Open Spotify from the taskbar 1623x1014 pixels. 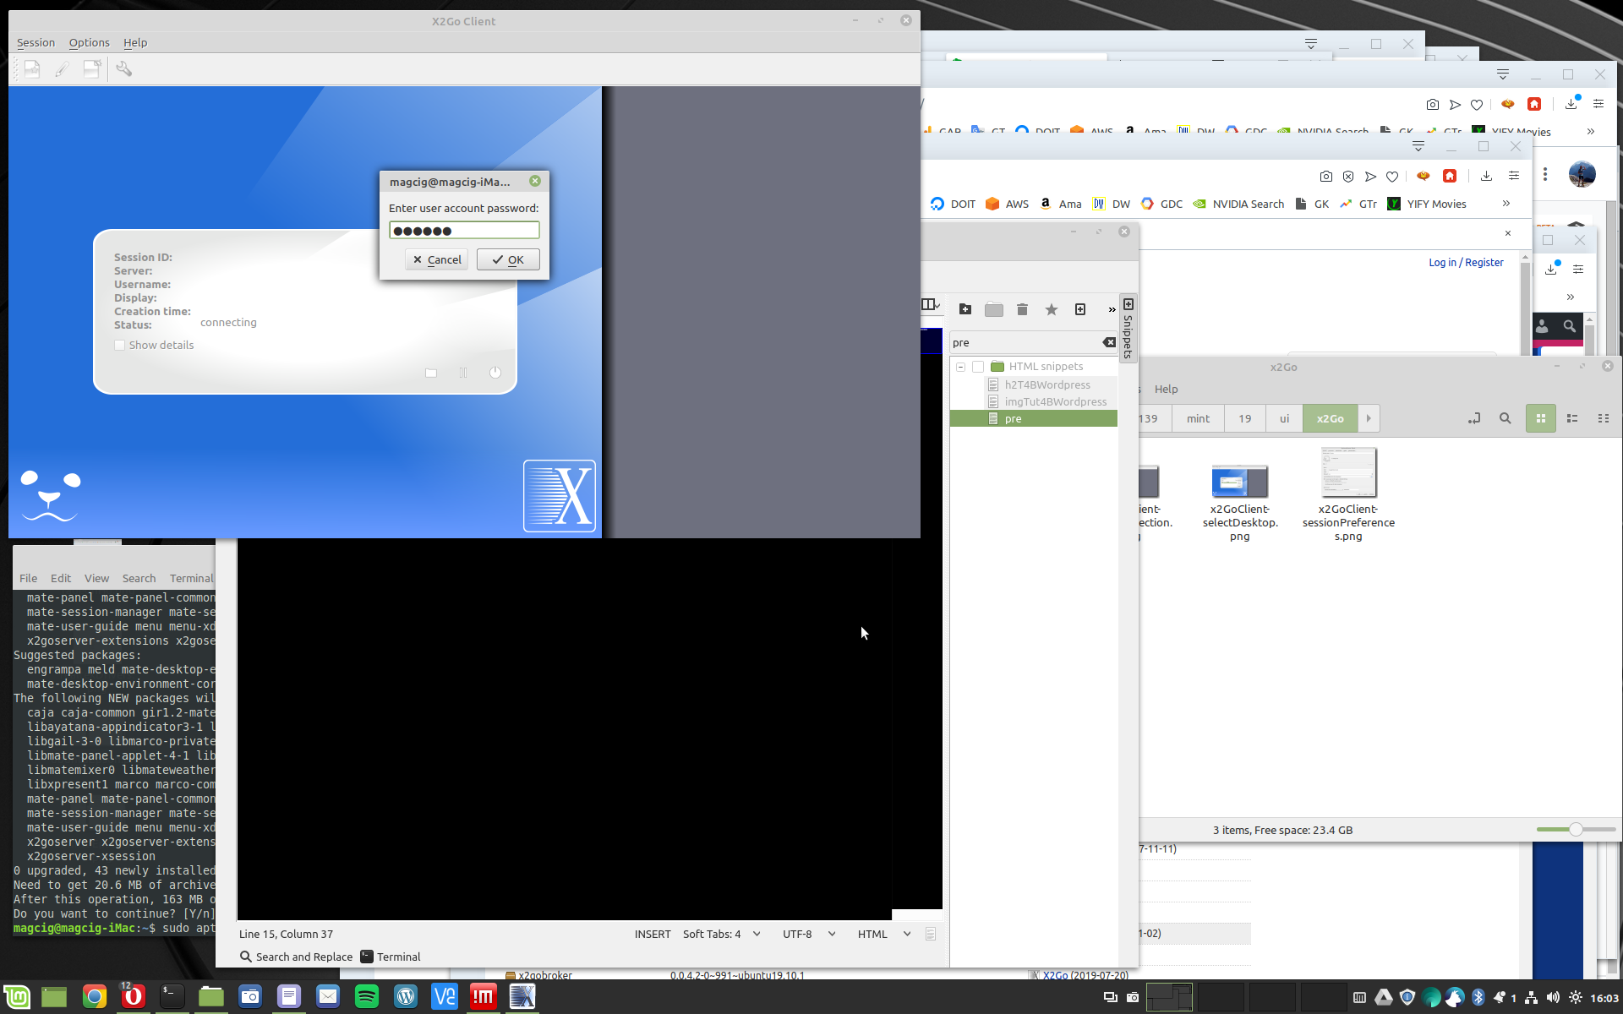click(367, 997)
